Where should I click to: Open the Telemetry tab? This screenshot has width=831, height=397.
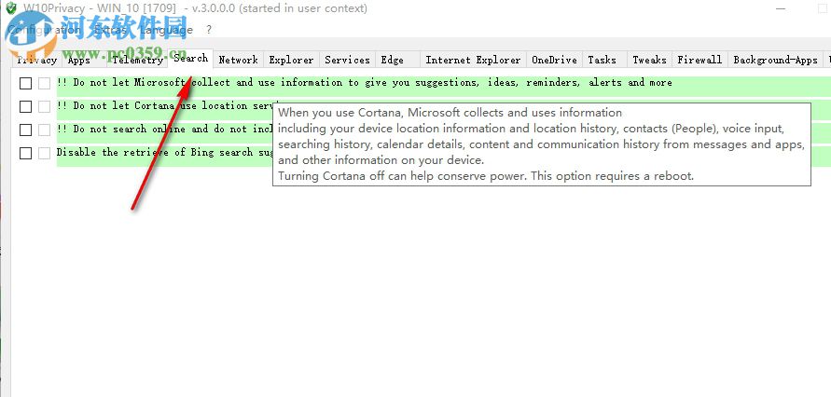[x=137, y=60]
